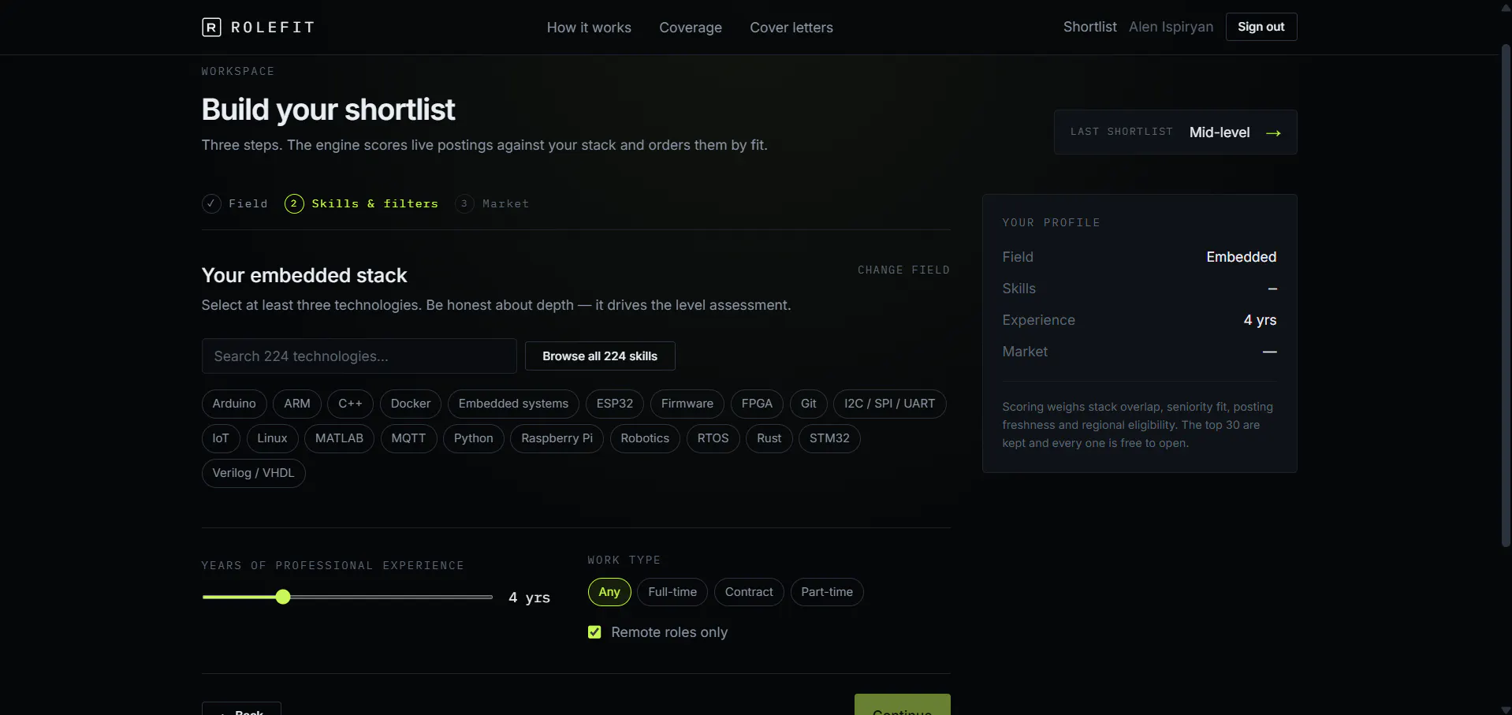Toggle the STM32 skill chip
1512x715 pixels.
[x=829, y=438]
